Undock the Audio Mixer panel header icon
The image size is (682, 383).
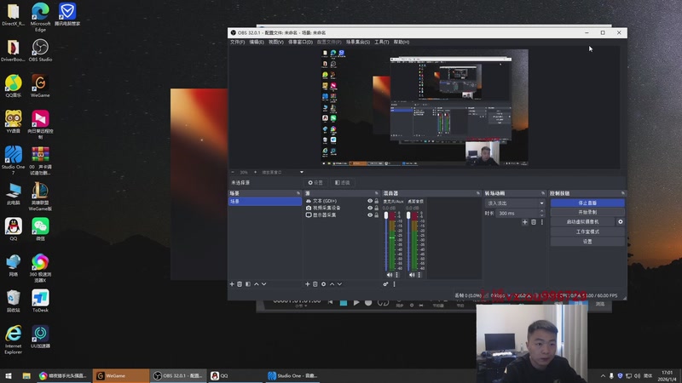[x=478, y=193]
